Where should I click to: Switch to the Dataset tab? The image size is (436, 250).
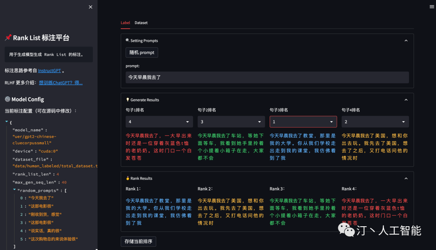(141, 23)
